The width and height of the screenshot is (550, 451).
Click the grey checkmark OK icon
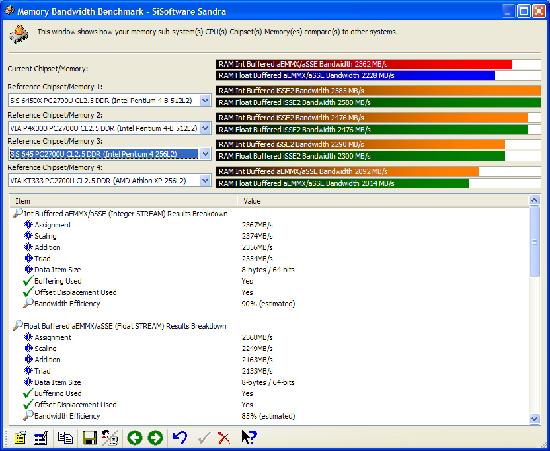click(204, 438)
